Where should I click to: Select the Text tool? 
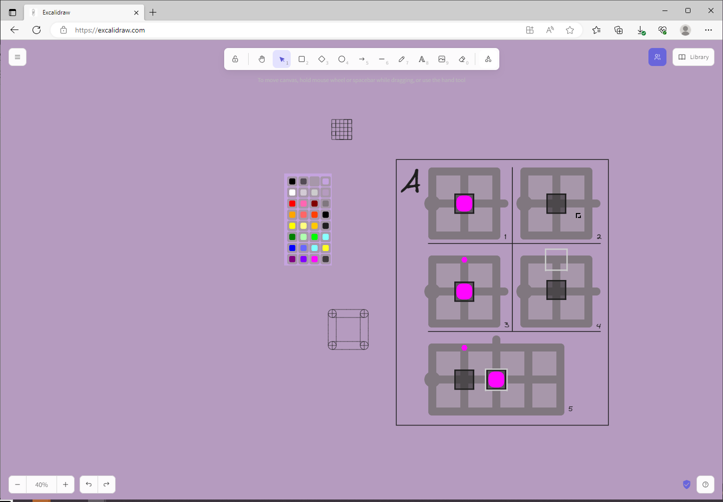[x=422, y=58]
